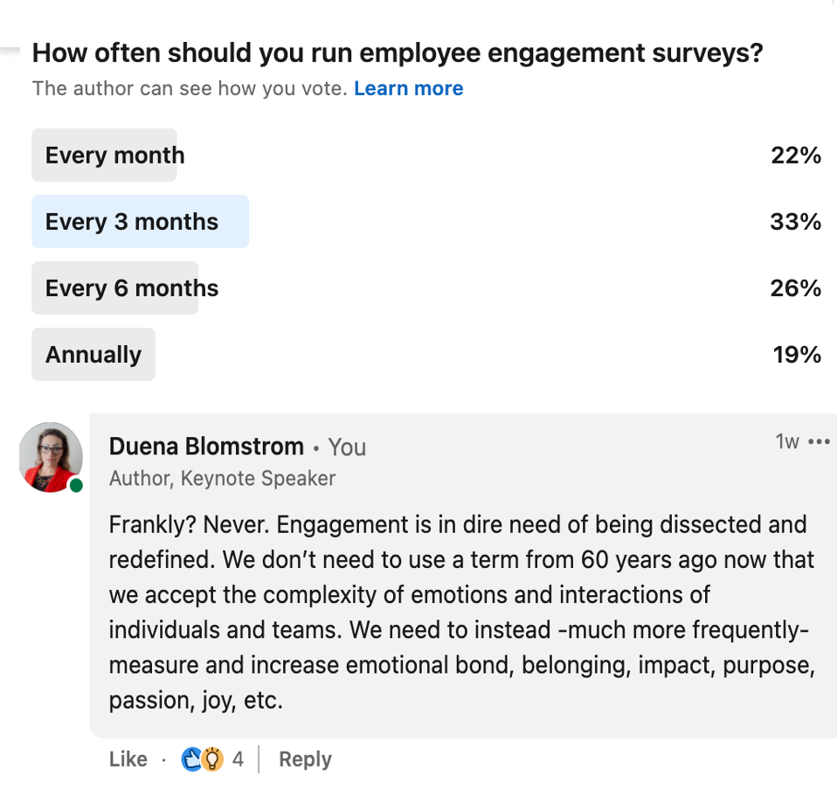Viewport: 837px width, 797px height.
Task: Open the three-dot options menu on the comment
Action: [x=818, y=441]
